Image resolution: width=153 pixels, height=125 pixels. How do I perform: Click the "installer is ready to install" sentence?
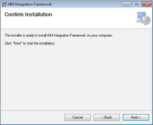pos(59,35)
